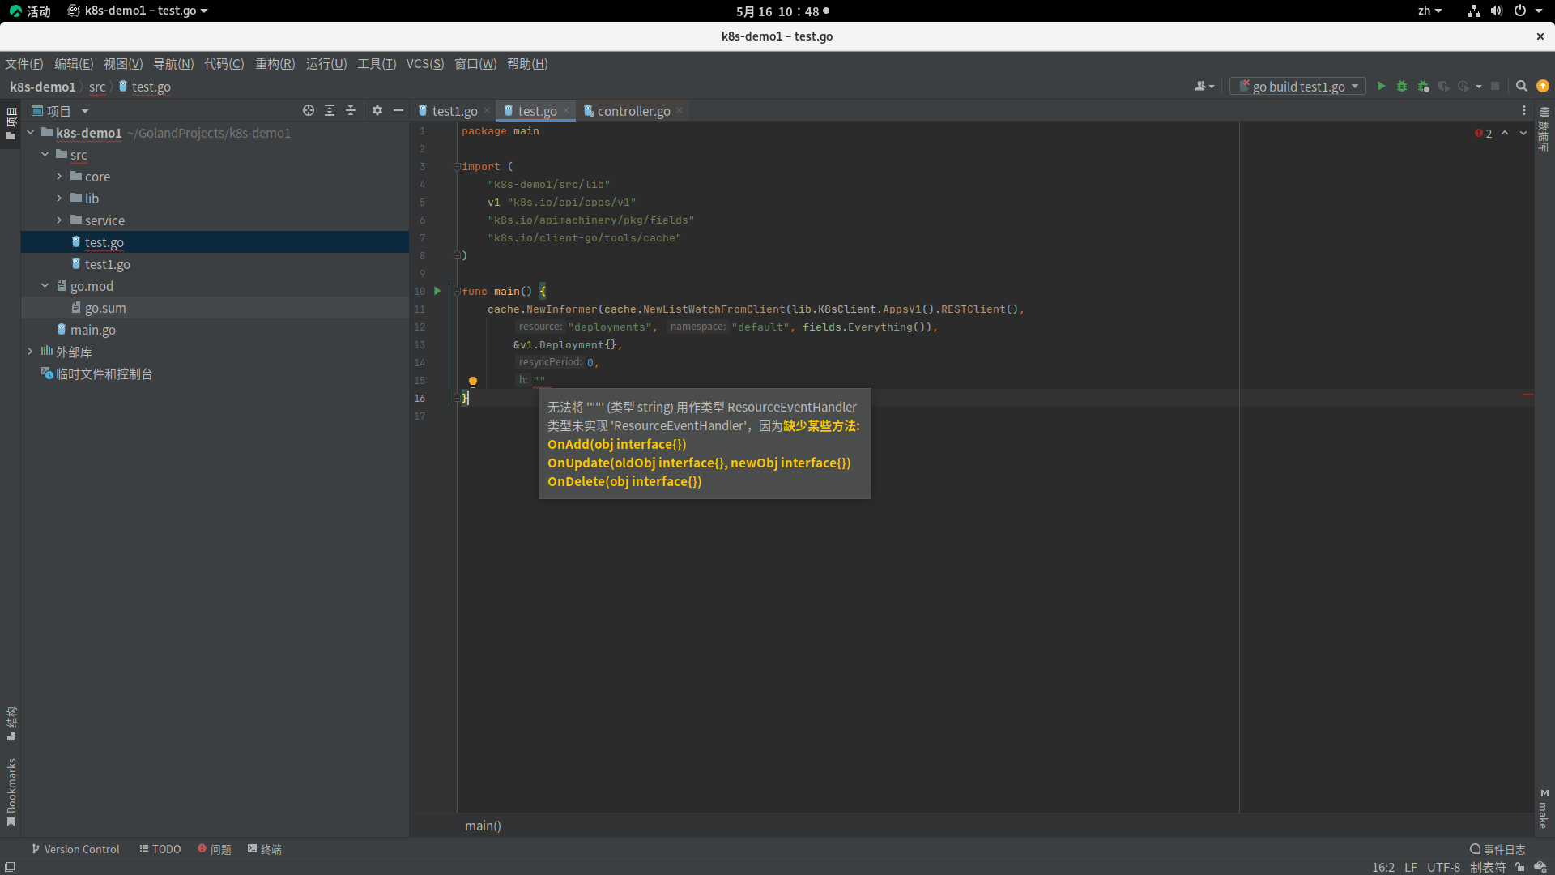Select the 'Locate opened file' crosshair icon
The height and width of the screenshot is (875, 1555).
308,110
